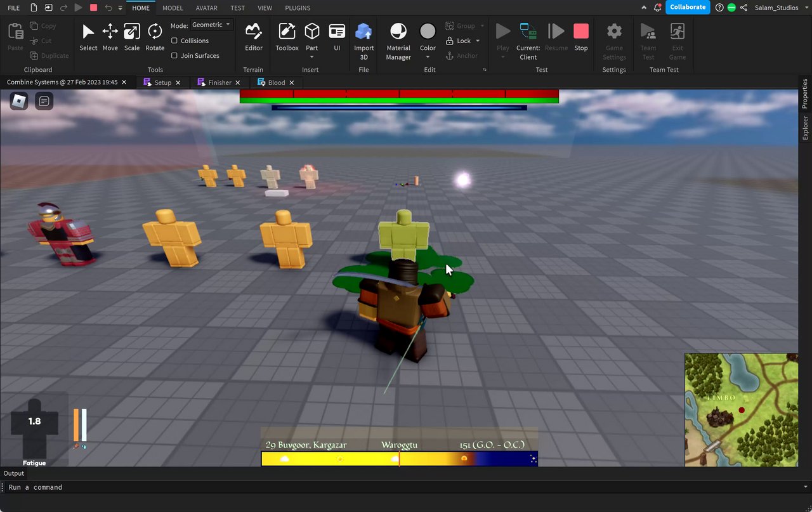Click the Collaborate button
Image resolution: width=812 pixels, height=512 pixels.
click(x=688, y=7)
